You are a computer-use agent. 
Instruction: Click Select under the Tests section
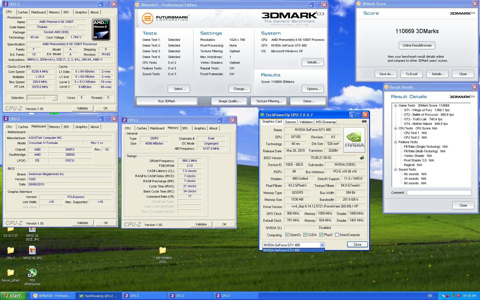pos(179,89)
